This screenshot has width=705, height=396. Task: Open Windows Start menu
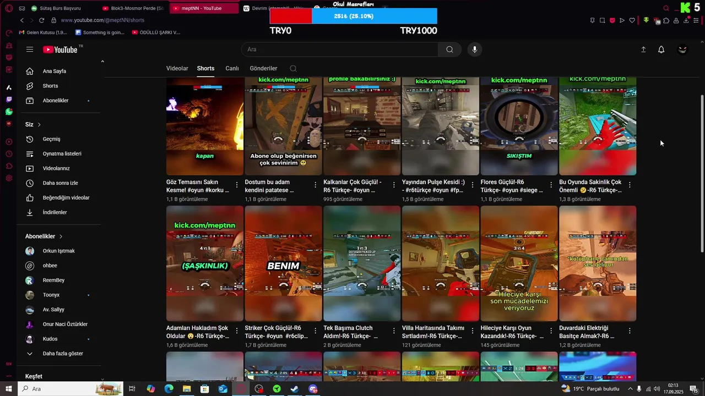click(9, 389)
